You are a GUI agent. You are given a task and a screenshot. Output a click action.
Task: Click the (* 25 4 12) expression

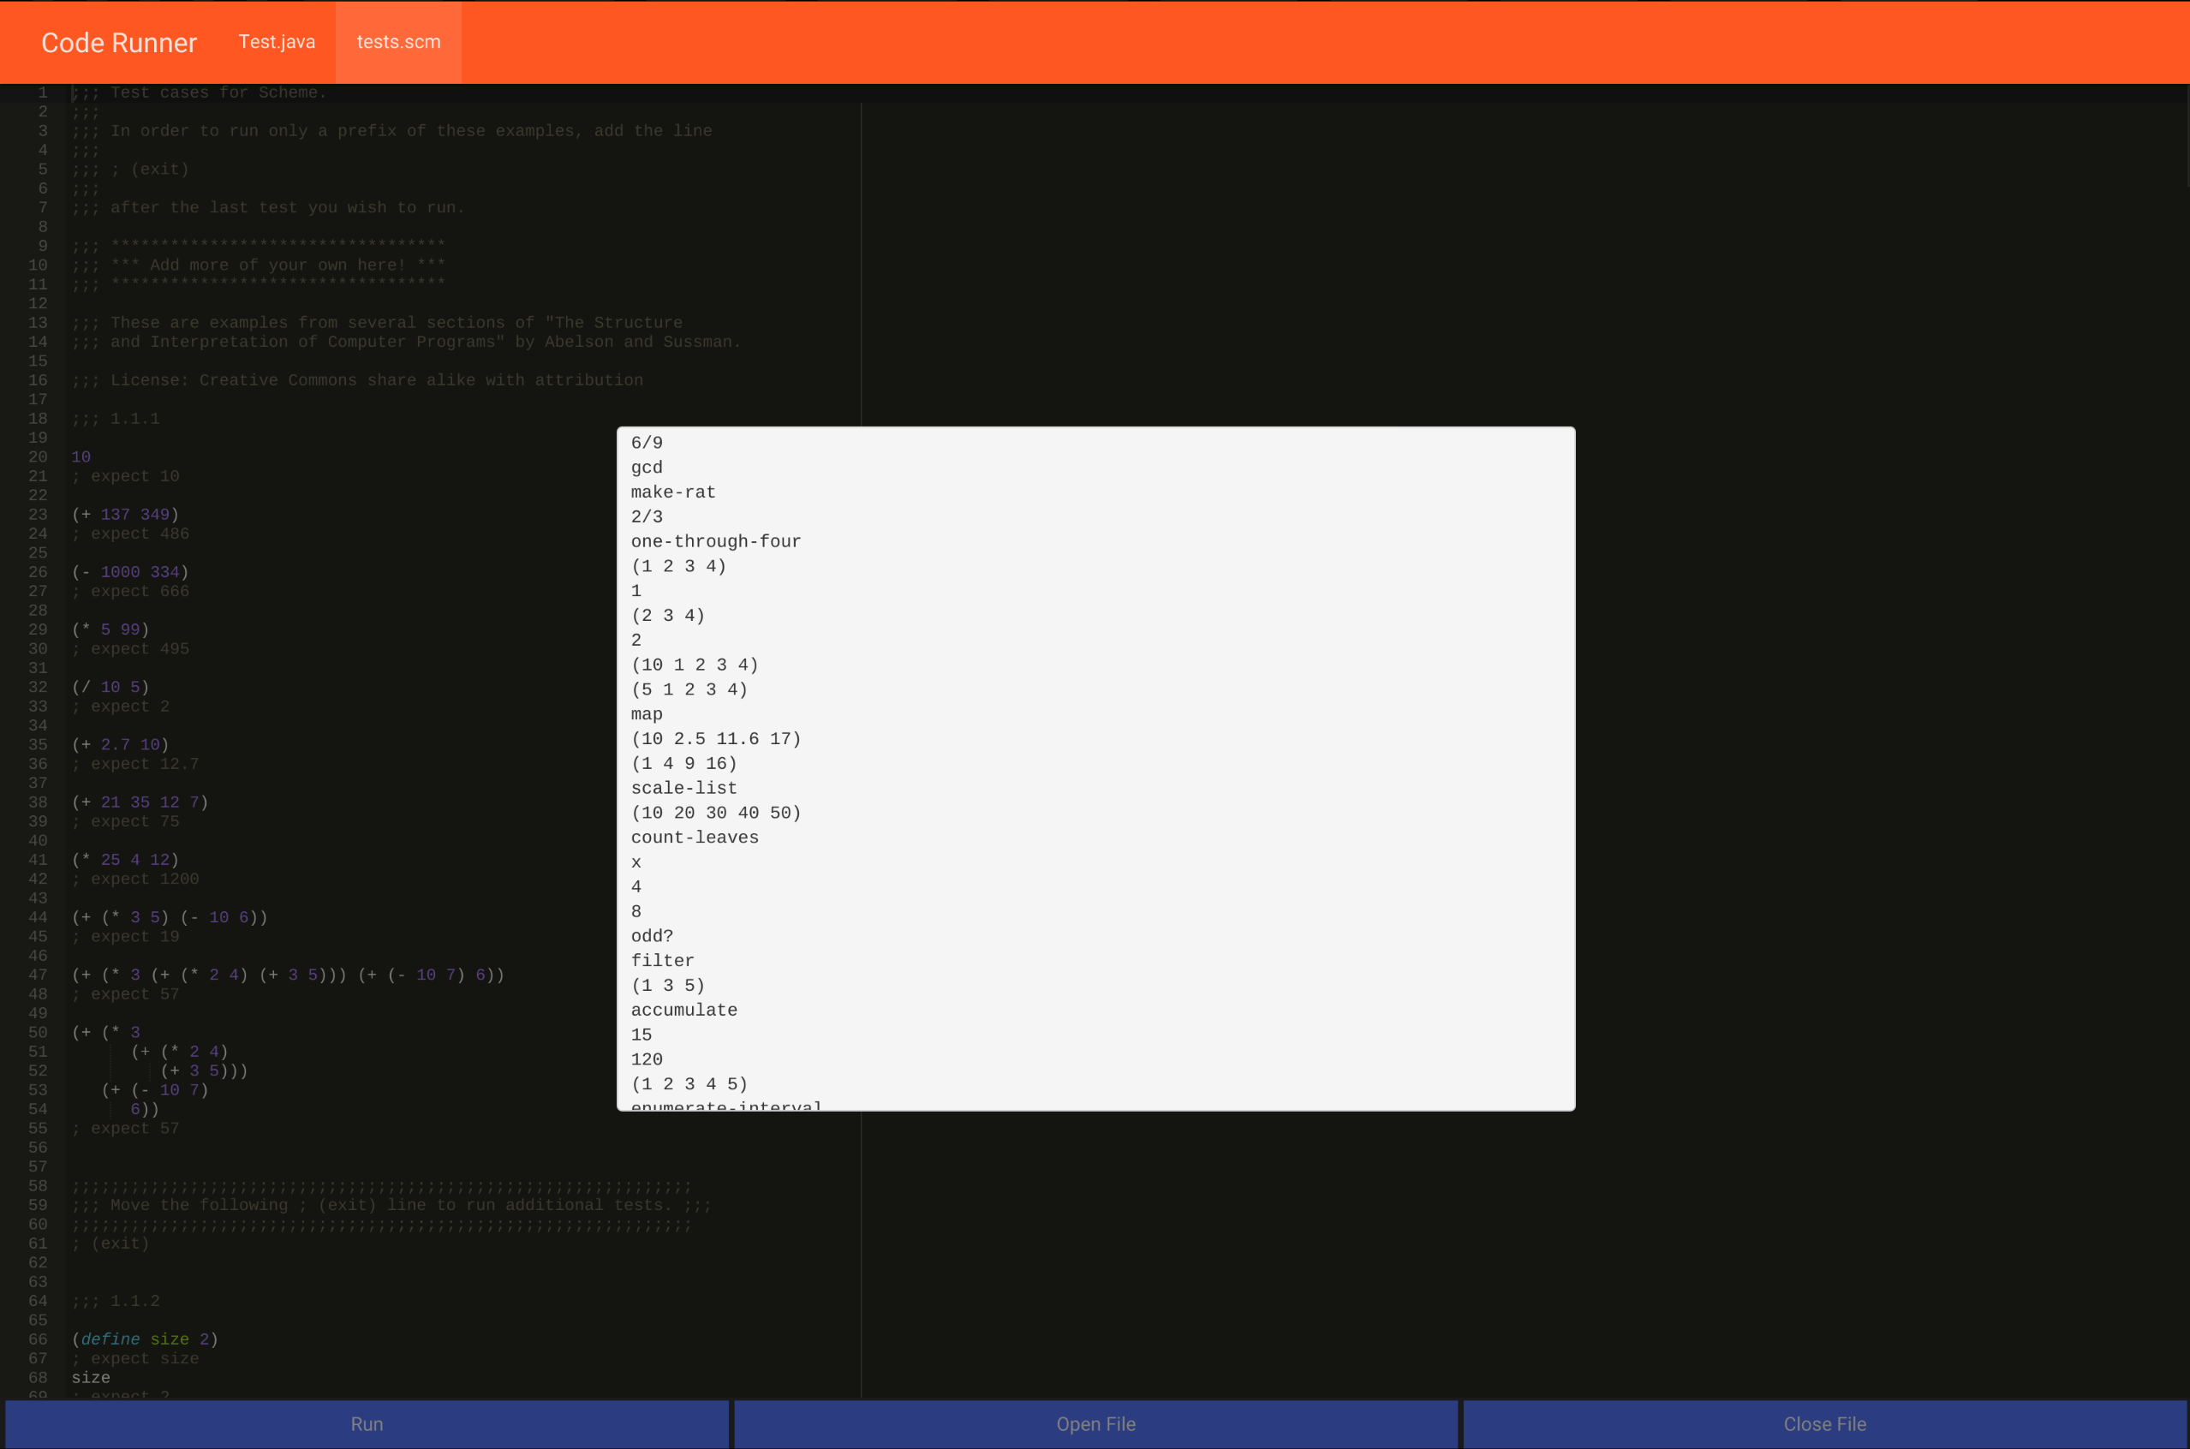point(126,860)
